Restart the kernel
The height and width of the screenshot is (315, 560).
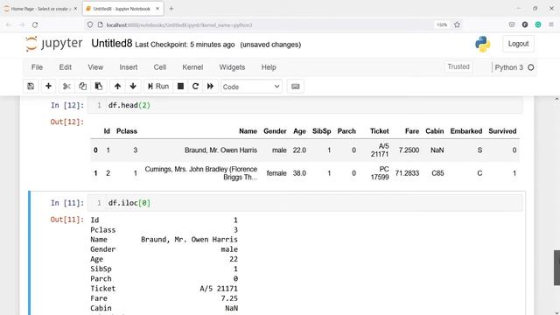pos(195,87)
